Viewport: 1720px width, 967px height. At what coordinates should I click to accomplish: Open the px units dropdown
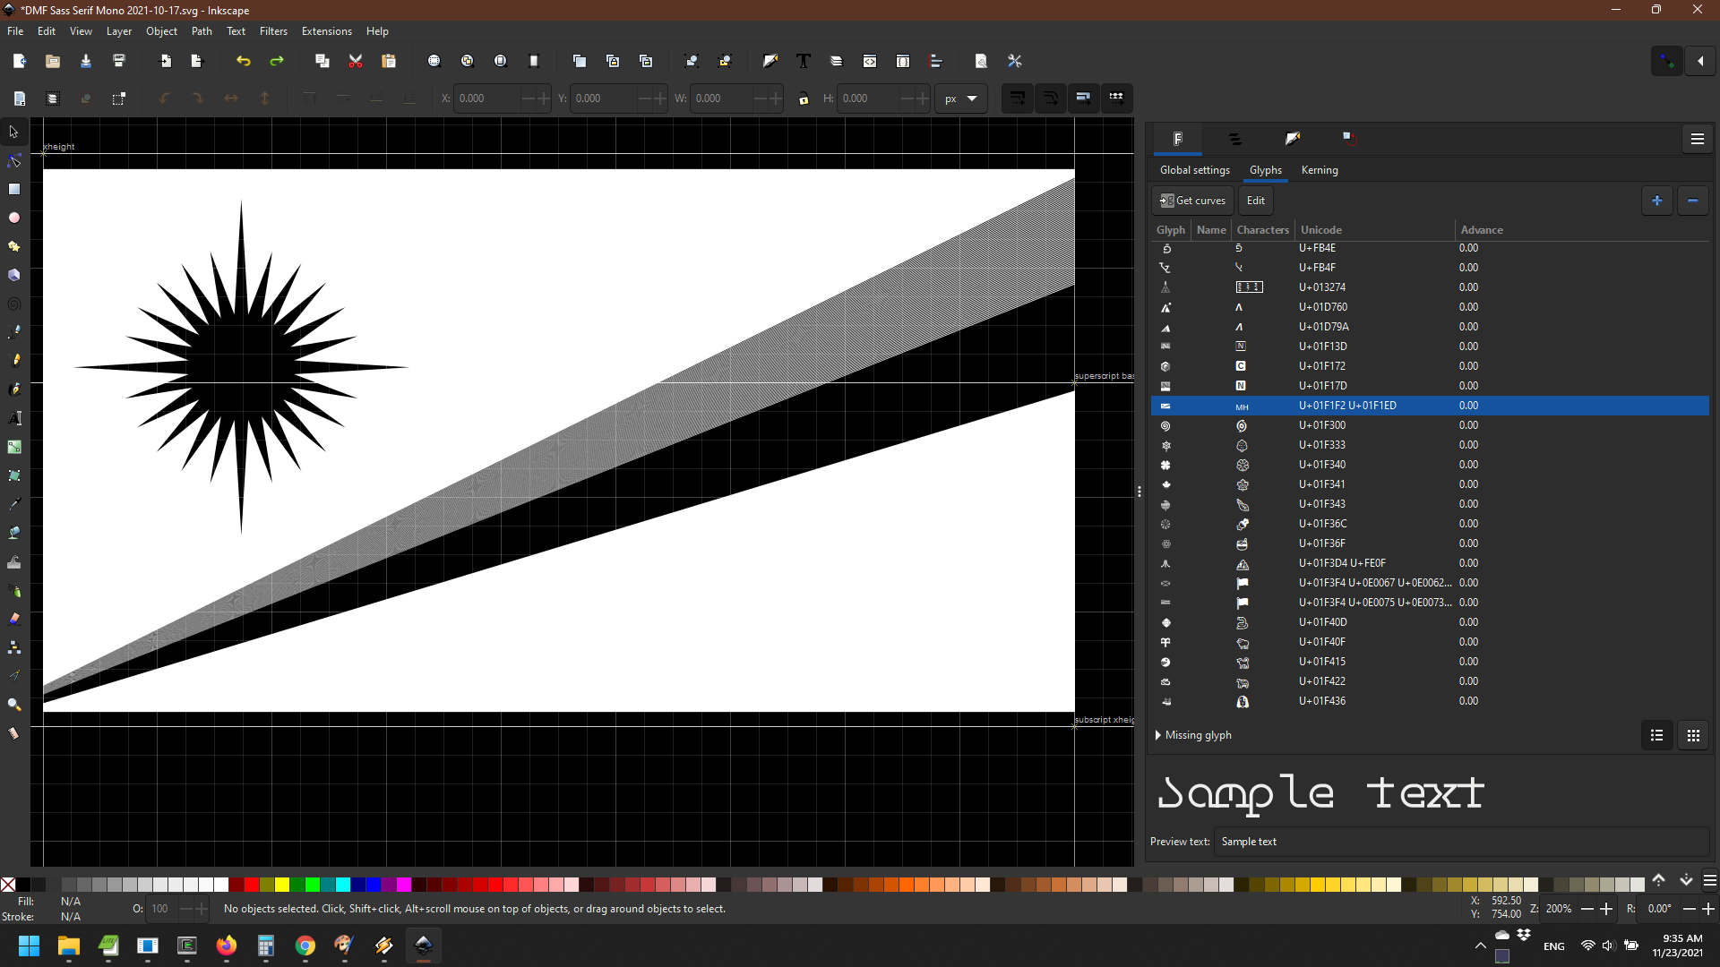tap(961, 98)
